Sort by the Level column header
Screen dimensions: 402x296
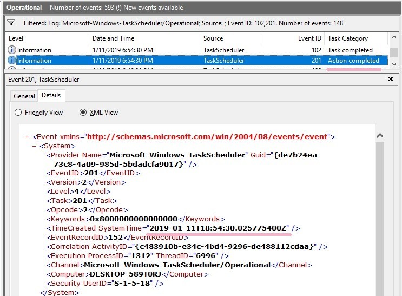[47, 38]
